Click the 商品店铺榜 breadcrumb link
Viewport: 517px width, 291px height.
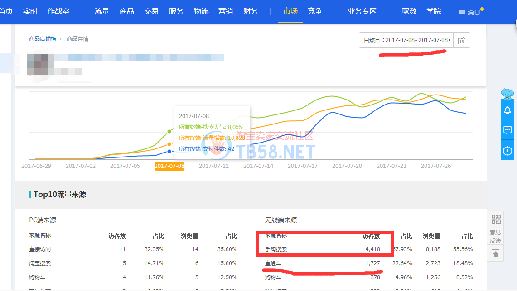point(43,39)
